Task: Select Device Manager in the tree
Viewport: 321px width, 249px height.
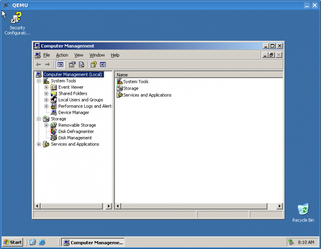Action: 73,113
